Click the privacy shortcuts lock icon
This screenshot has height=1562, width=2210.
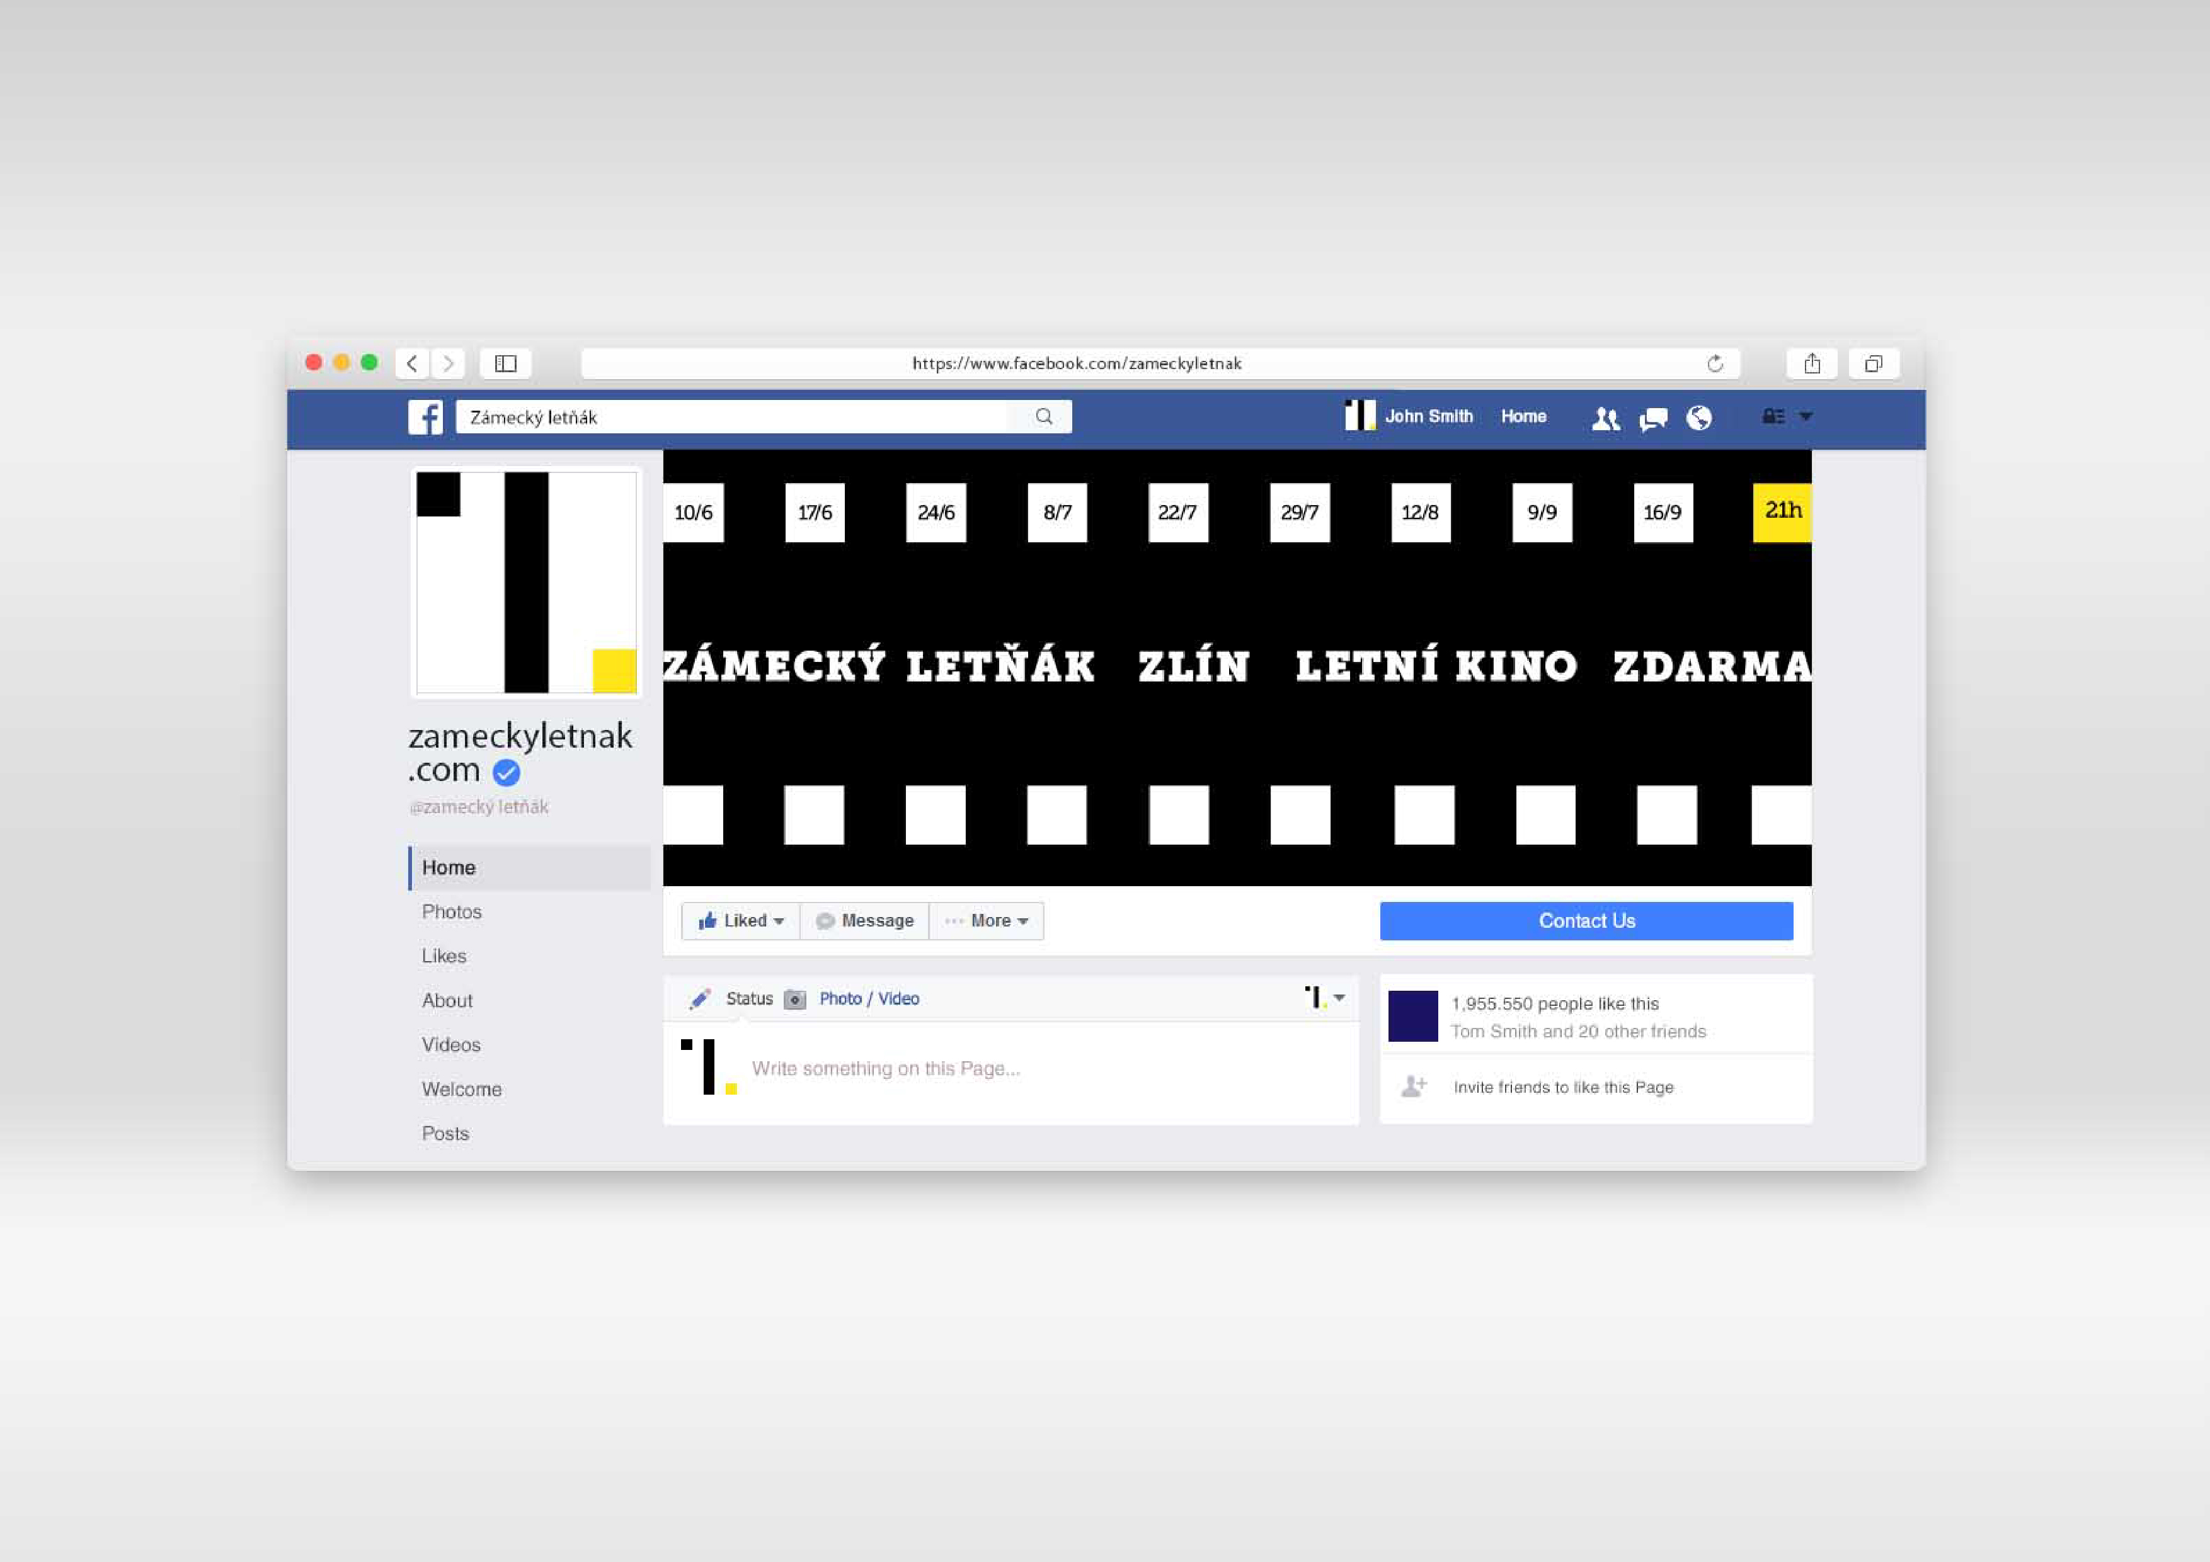(x=1773, y=417)
